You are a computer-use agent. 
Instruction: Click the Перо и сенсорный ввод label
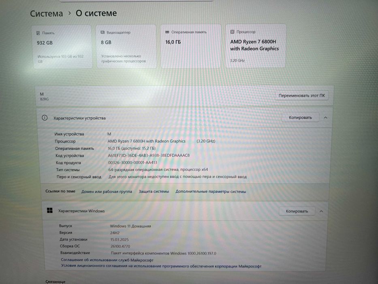(79, 177)
